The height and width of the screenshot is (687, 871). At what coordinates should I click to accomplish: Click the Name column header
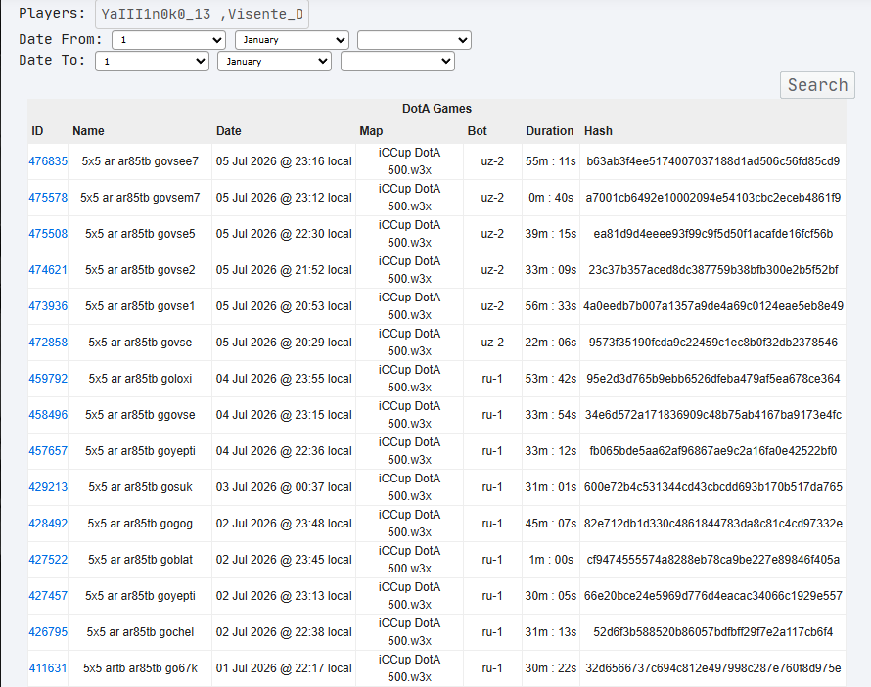[x=88, y=131]
